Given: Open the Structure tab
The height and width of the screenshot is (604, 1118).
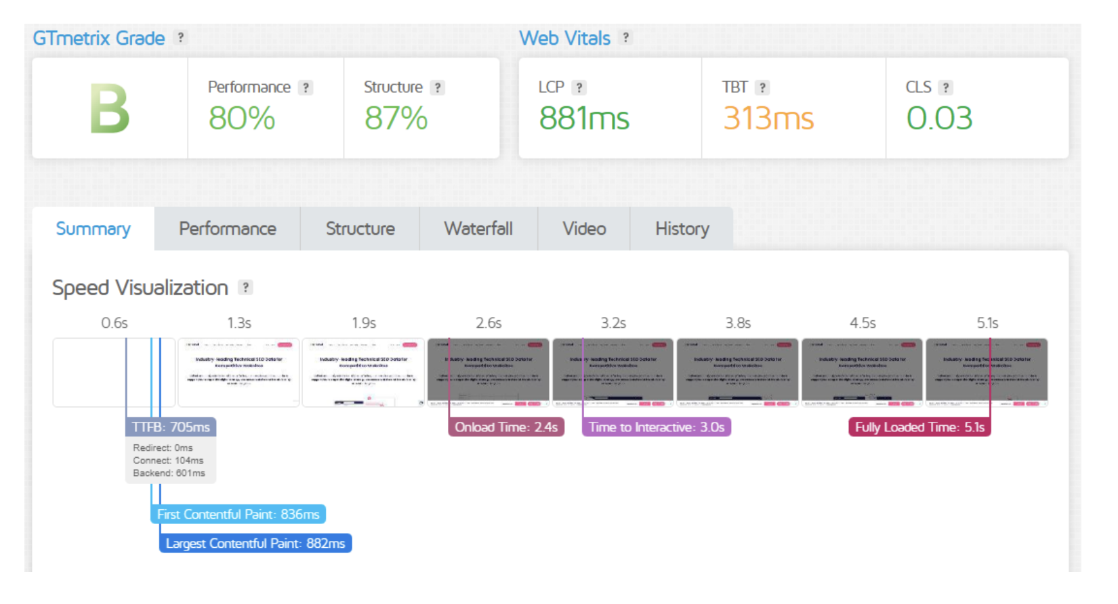Looking at the screenshot, I should [360, 229].
